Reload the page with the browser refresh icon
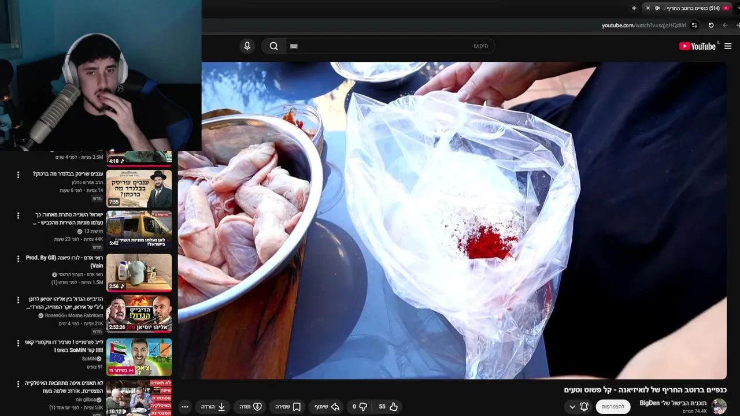The image size is (740, 416). (711, 25)
